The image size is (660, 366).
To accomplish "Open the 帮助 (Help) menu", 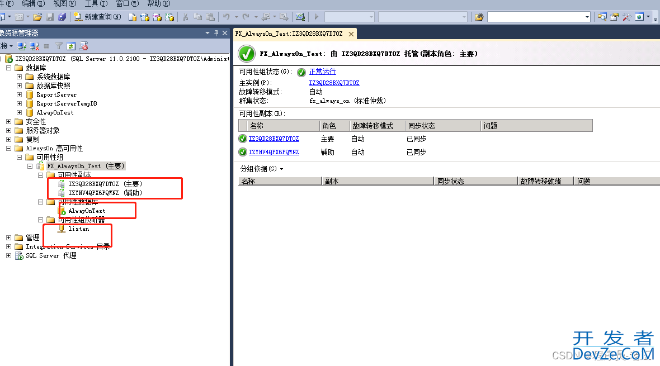I will (x=159, y=4).
